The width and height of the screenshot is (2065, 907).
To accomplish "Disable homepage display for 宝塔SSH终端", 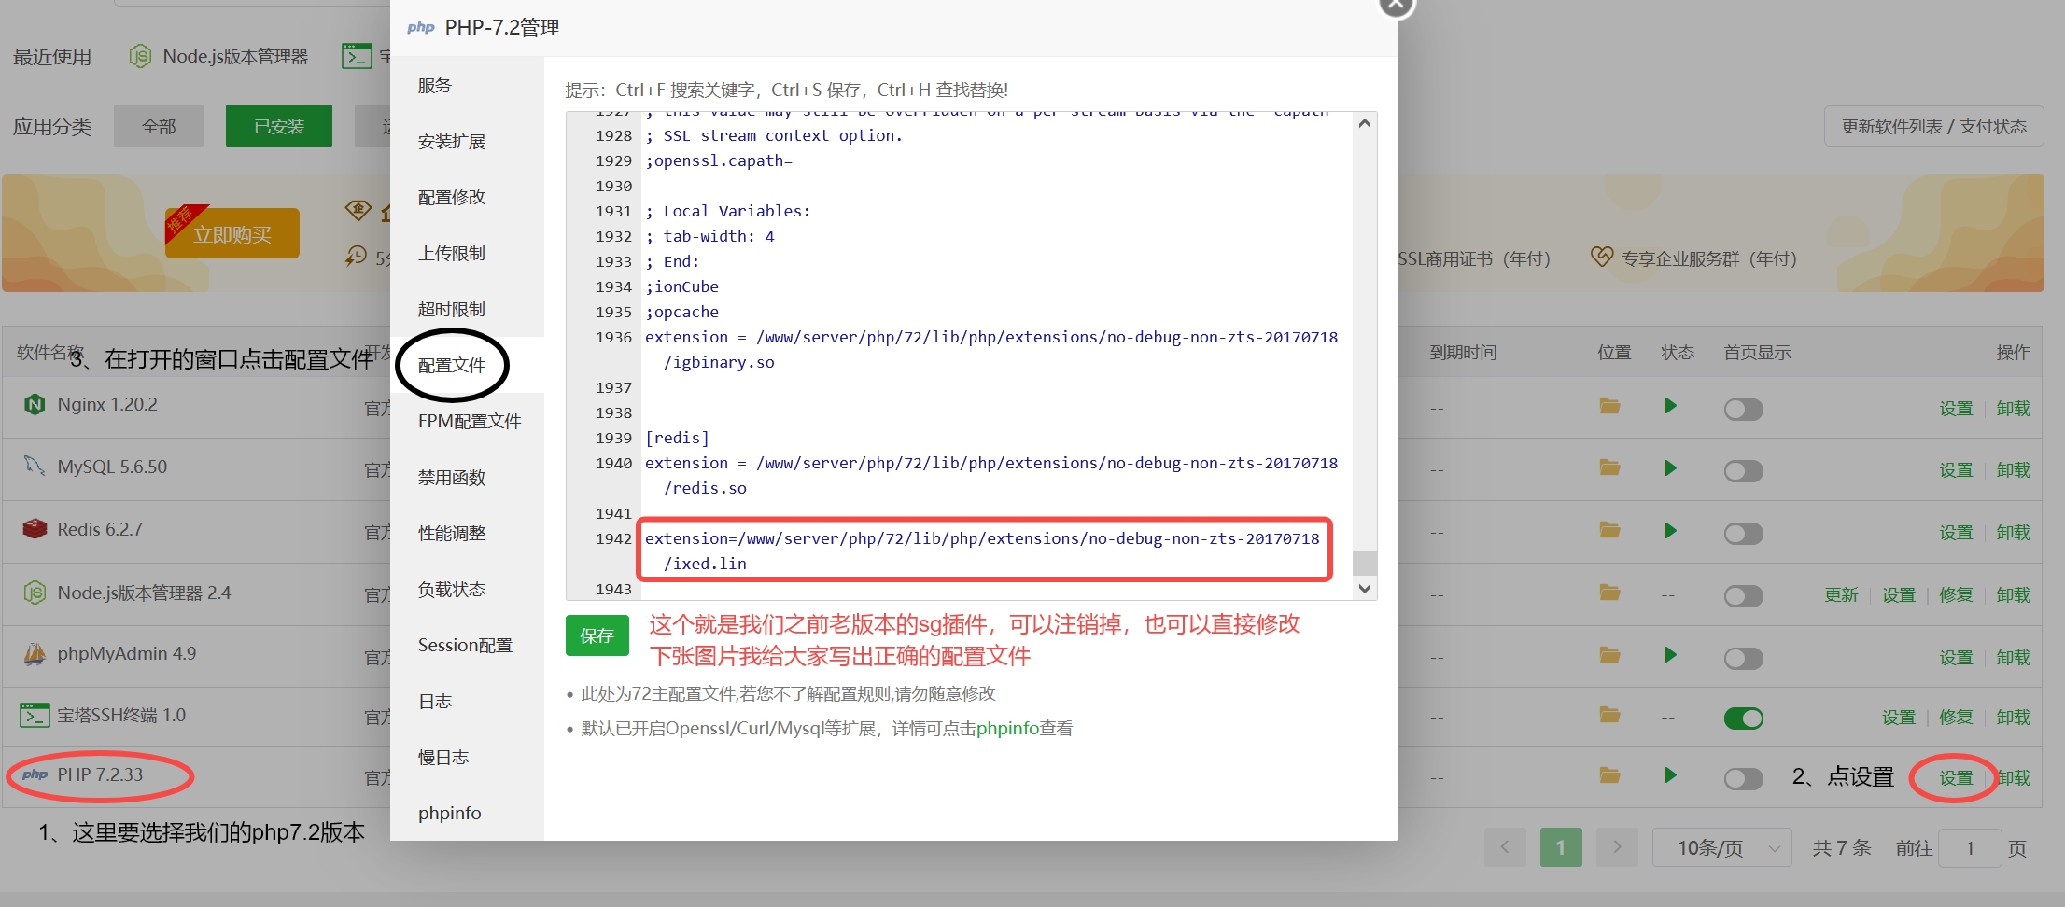I will 1743,719.
